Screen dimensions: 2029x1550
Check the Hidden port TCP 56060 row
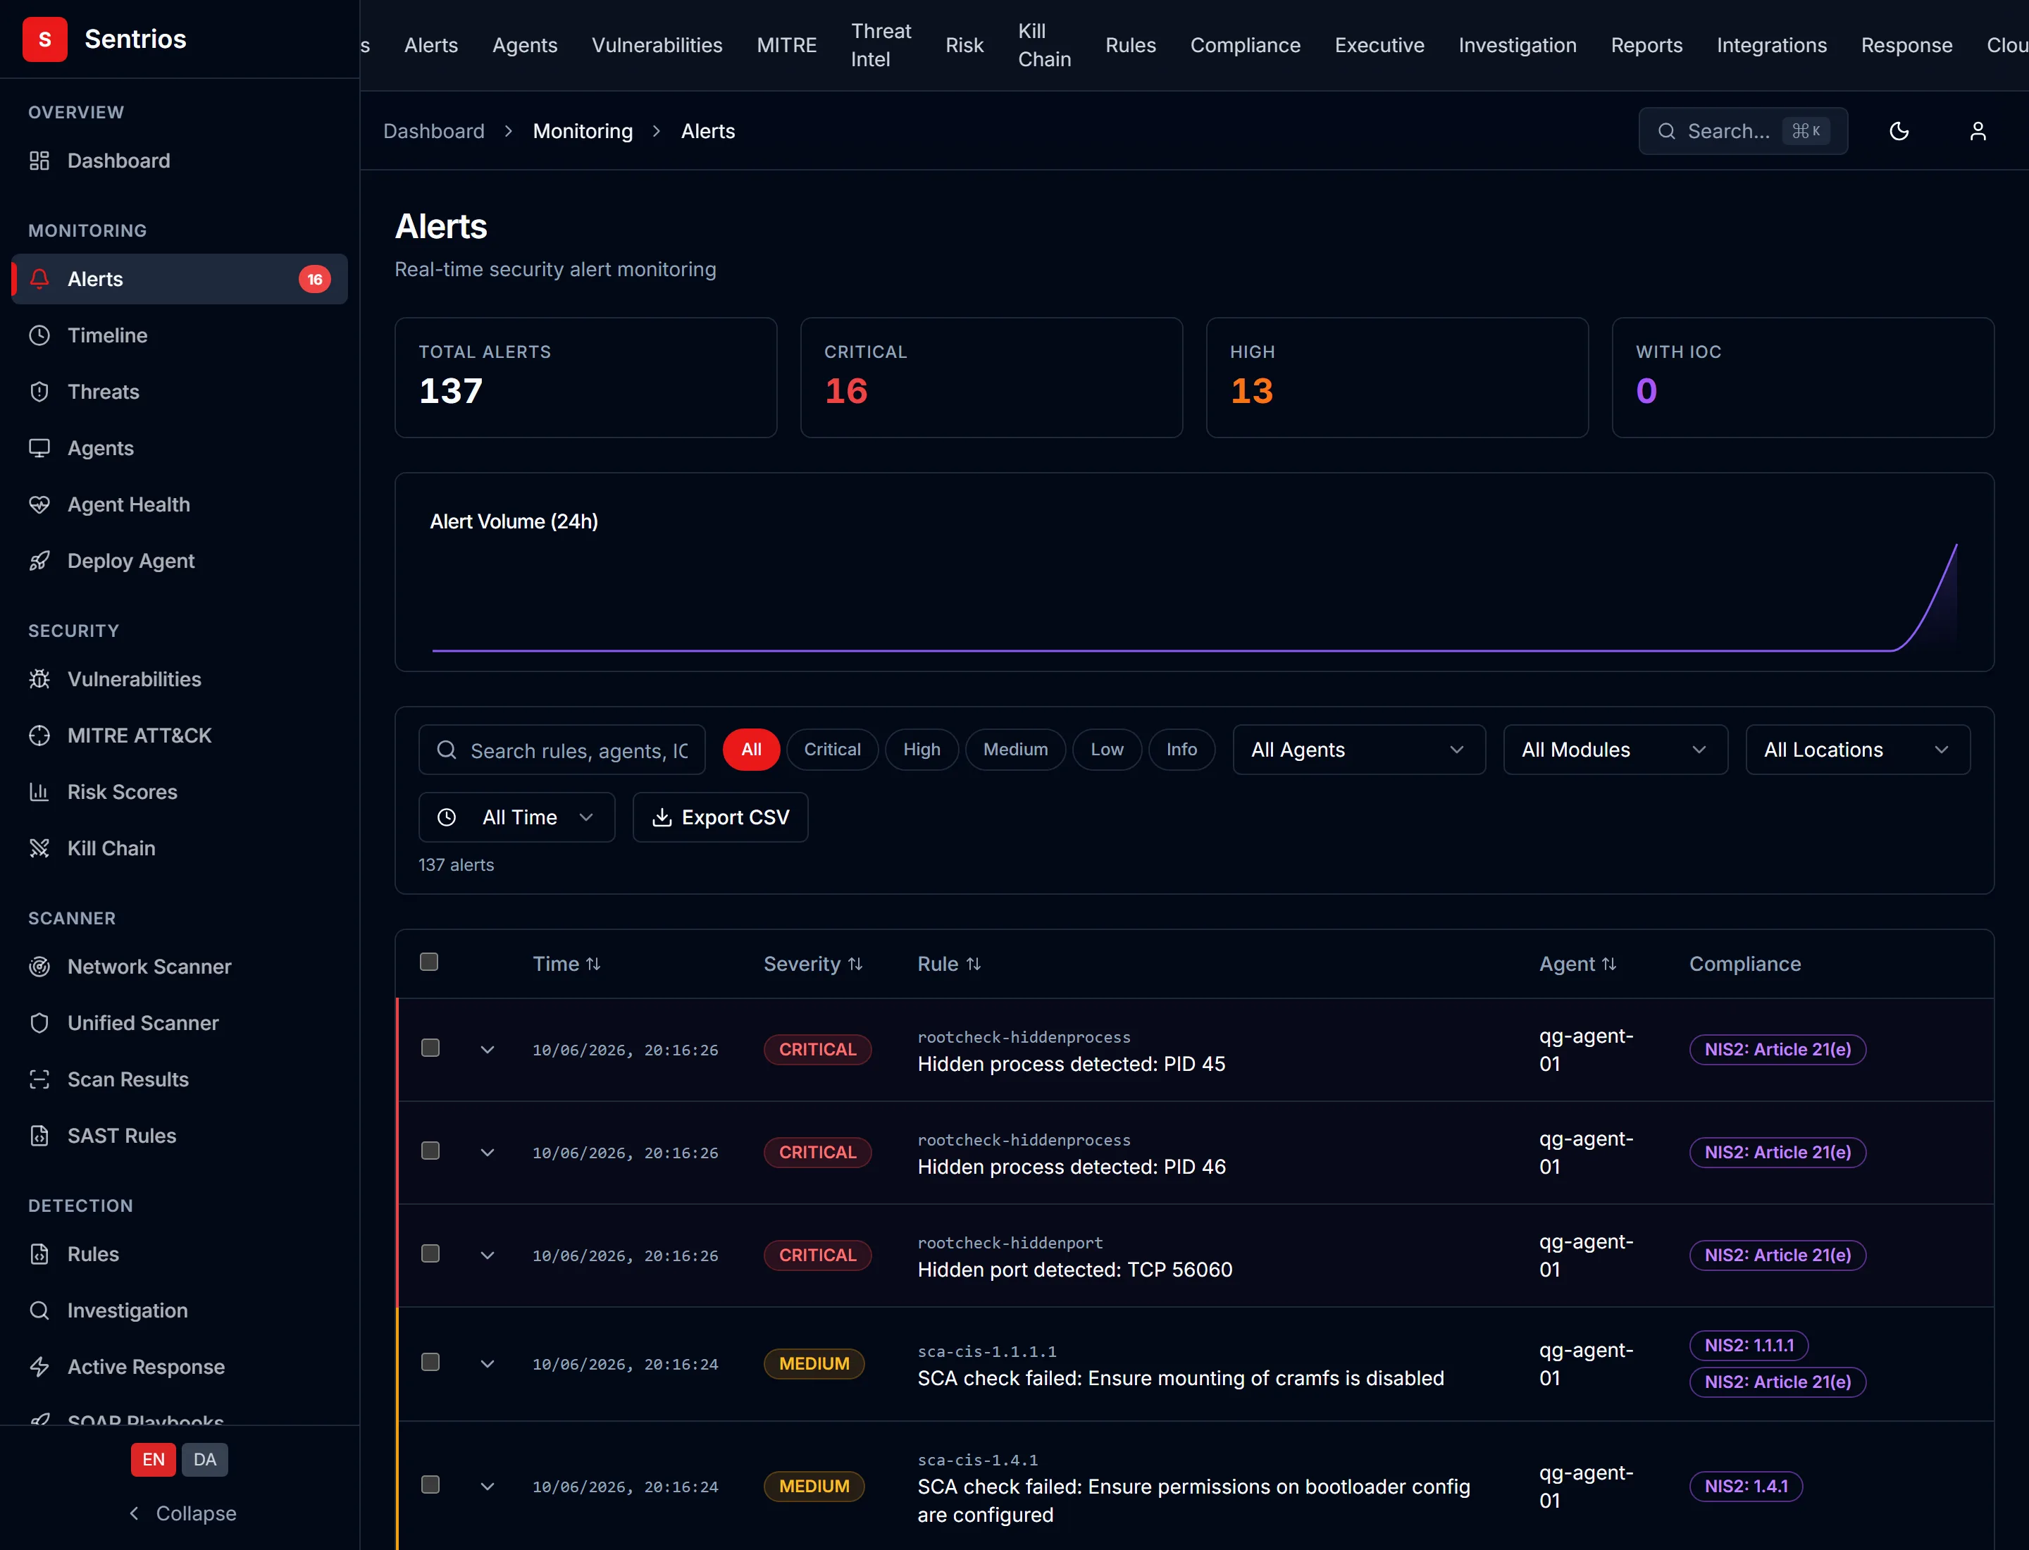pyautogui.click(x=430, y=1254)
